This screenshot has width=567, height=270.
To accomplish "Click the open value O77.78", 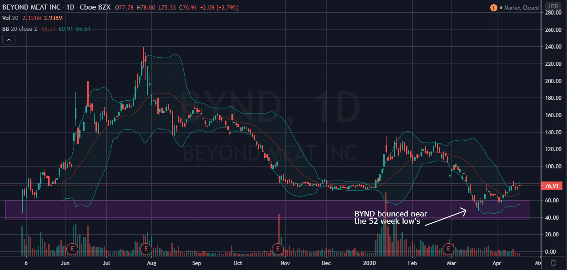I will click(x=124, y=8).
